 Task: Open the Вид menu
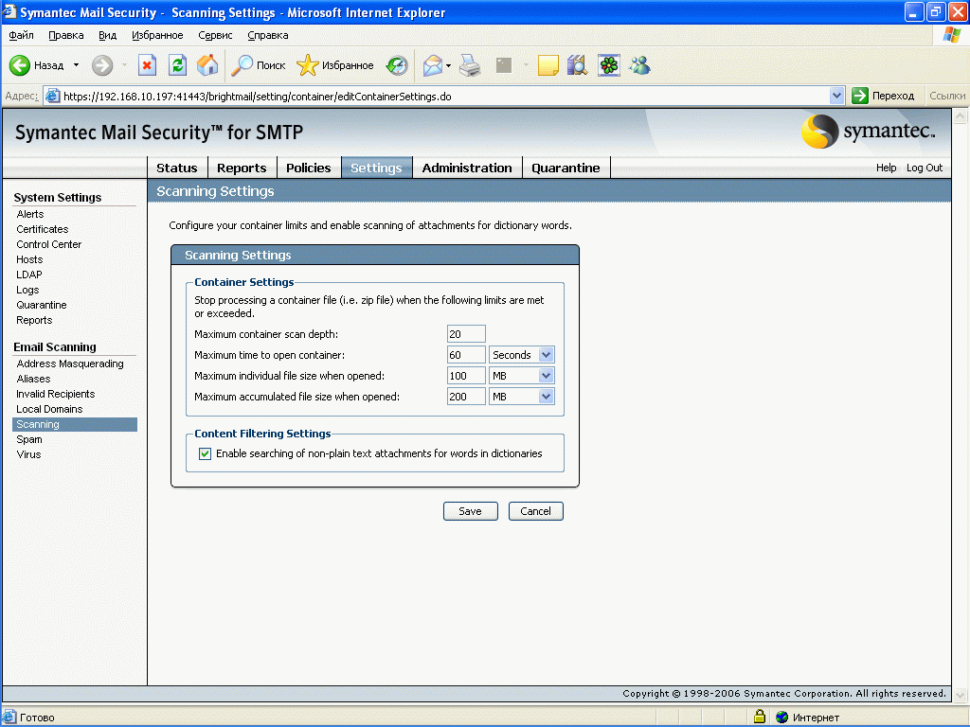pos(108,35)
